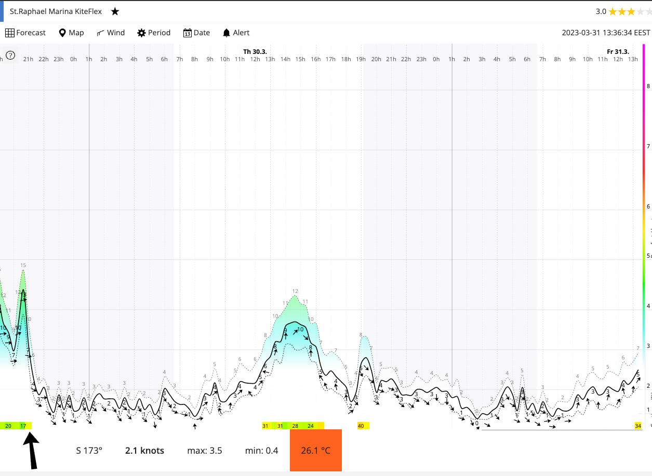Click the orange 26.1 °C temperature box

[x=315, y=450]
